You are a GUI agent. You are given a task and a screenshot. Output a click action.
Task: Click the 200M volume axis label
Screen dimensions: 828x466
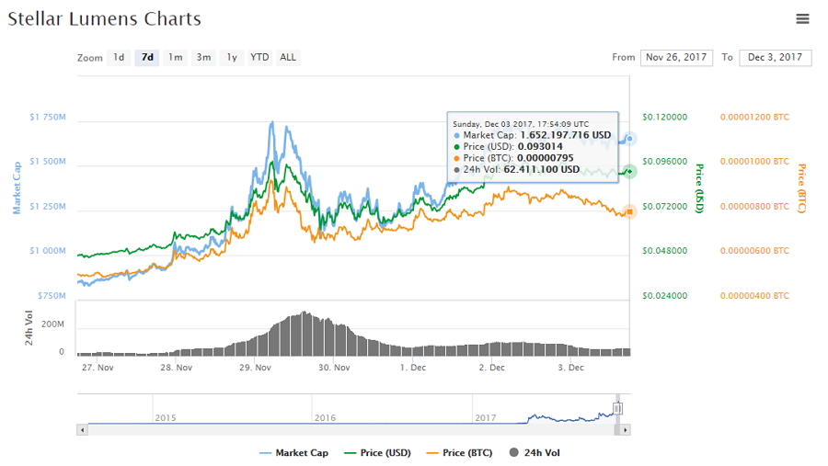coord(52,324)
